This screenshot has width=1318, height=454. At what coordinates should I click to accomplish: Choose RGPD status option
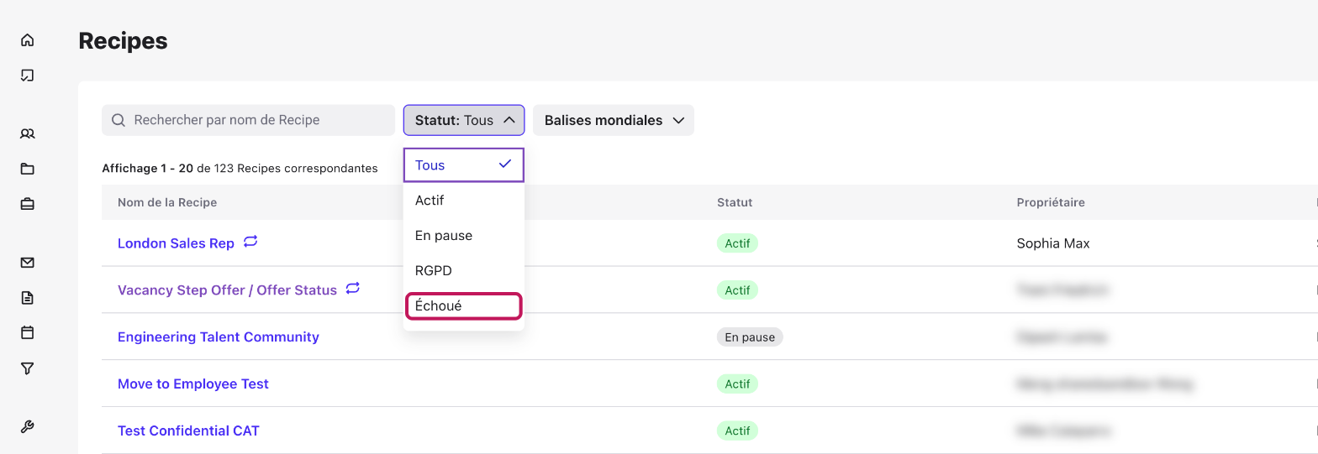click(x=464, y=271)
